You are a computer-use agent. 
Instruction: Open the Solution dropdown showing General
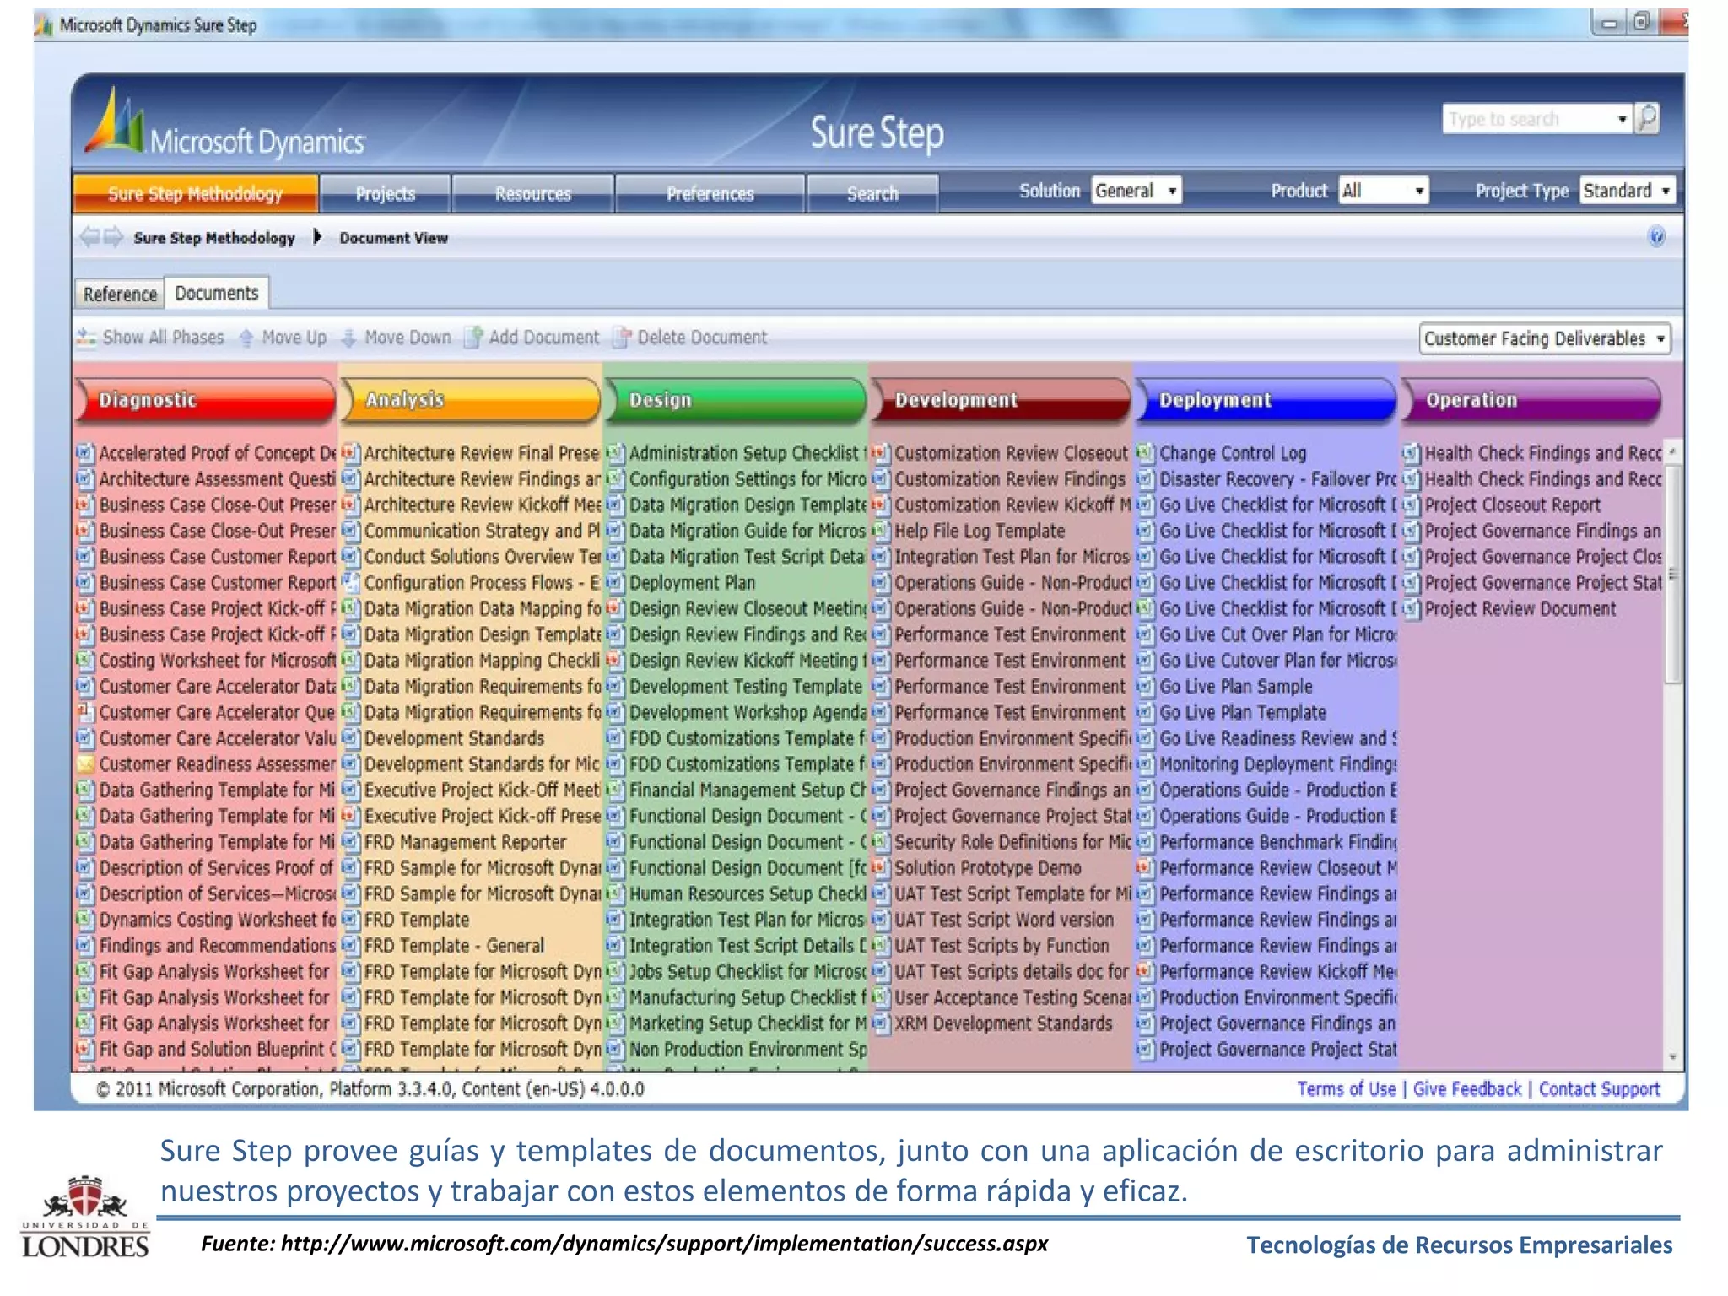(x=1136, y=191)
